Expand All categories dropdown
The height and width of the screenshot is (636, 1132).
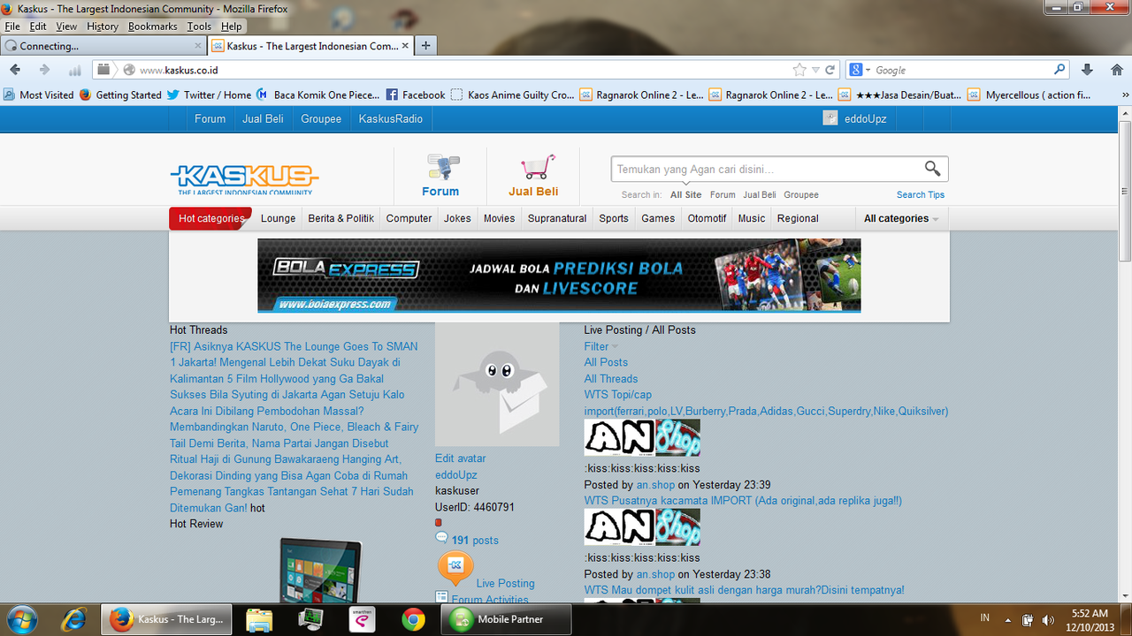(x=901, y=218)
